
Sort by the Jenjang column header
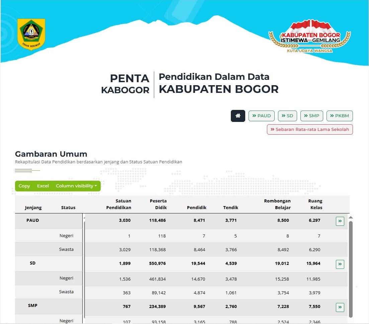click(x=33, y=207)
